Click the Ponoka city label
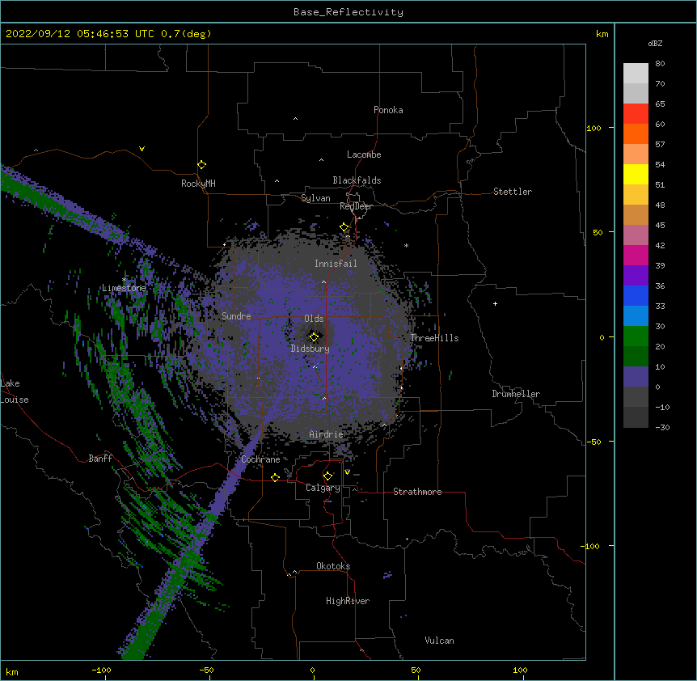 [388, 110]
